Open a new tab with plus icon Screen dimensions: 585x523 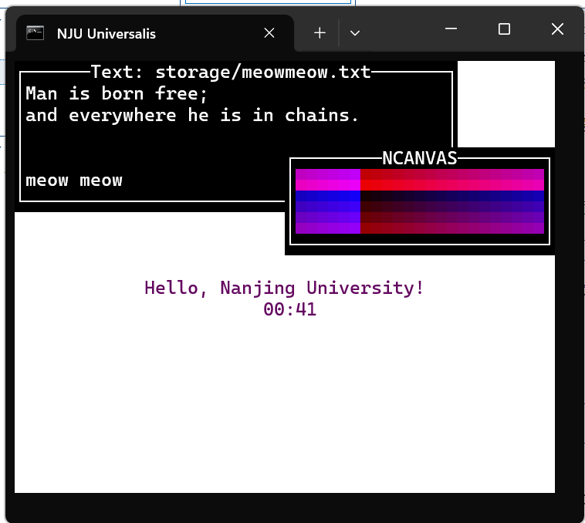coord(320,33)
